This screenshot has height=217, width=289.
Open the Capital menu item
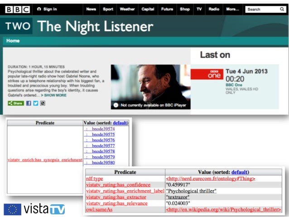click(148, 9)
